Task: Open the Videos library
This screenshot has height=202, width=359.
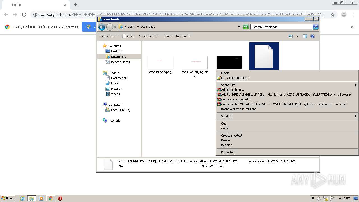Action: (115, 94)
